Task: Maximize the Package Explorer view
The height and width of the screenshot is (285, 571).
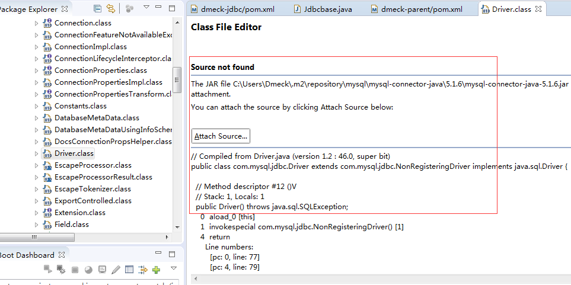Action: (171, 8)
